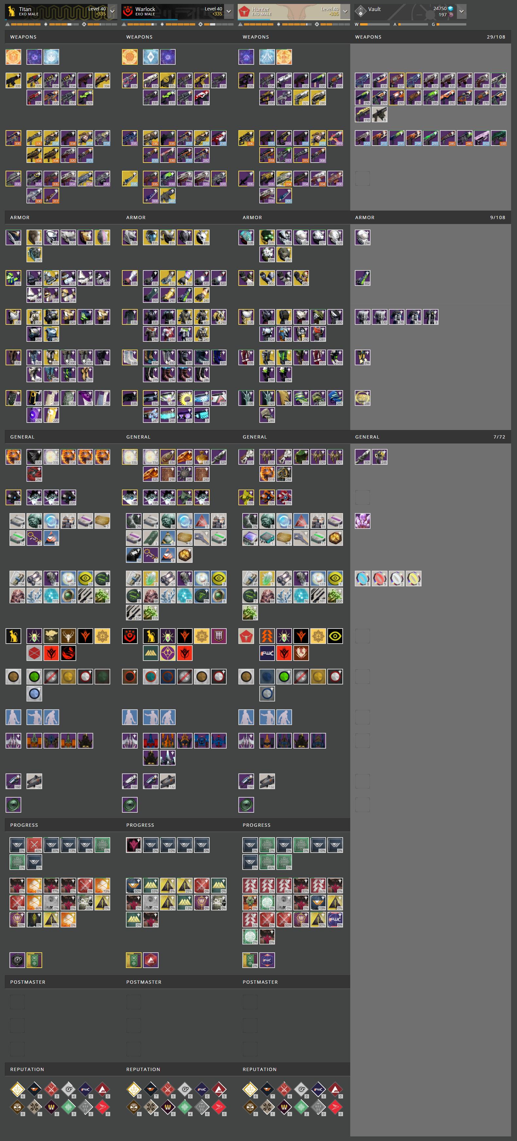Click the Titan's green reputation badge
This screenshot has height=1141, width=517.
pos(68,1107)
